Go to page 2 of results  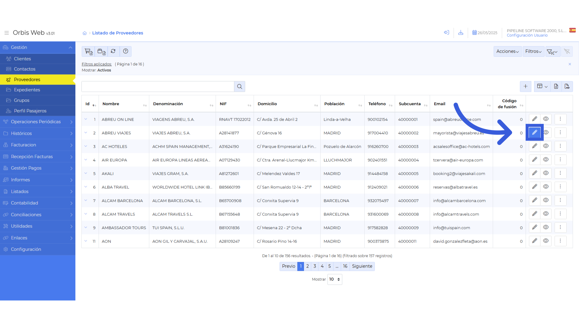(308, 266)
